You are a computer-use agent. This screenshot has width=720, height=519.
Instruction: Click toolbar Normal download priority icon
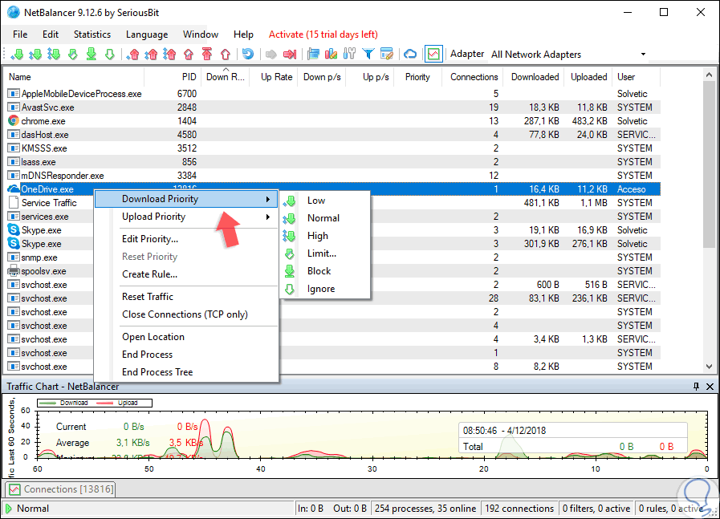pos(35,55)
